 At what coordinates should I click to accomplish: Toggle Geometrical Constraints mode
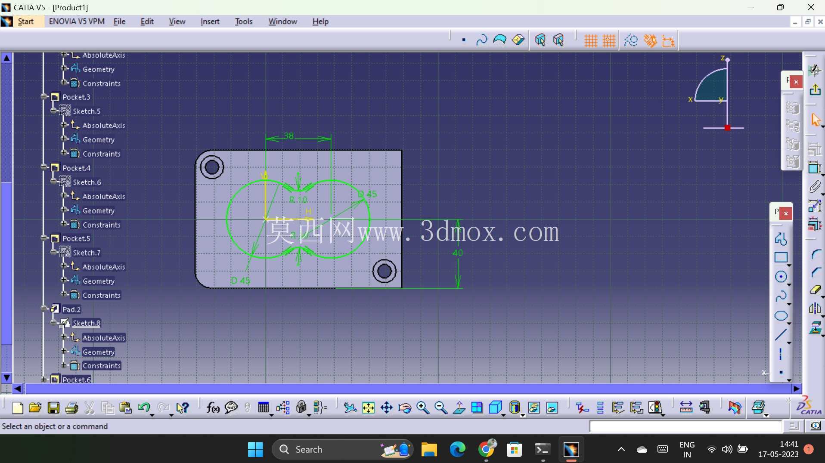click(650, 40)
